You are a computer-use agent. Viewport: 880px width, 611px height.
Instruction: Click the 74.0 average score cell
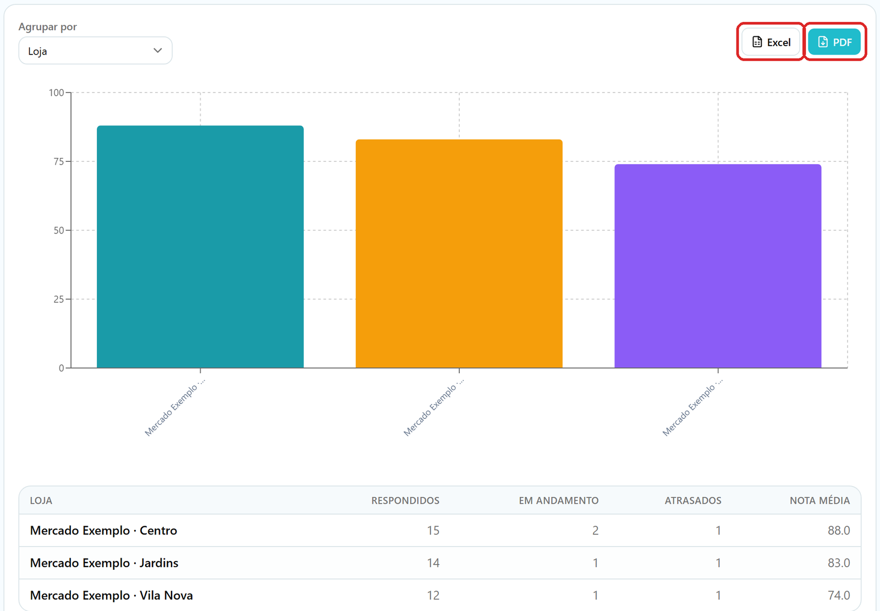839,596
